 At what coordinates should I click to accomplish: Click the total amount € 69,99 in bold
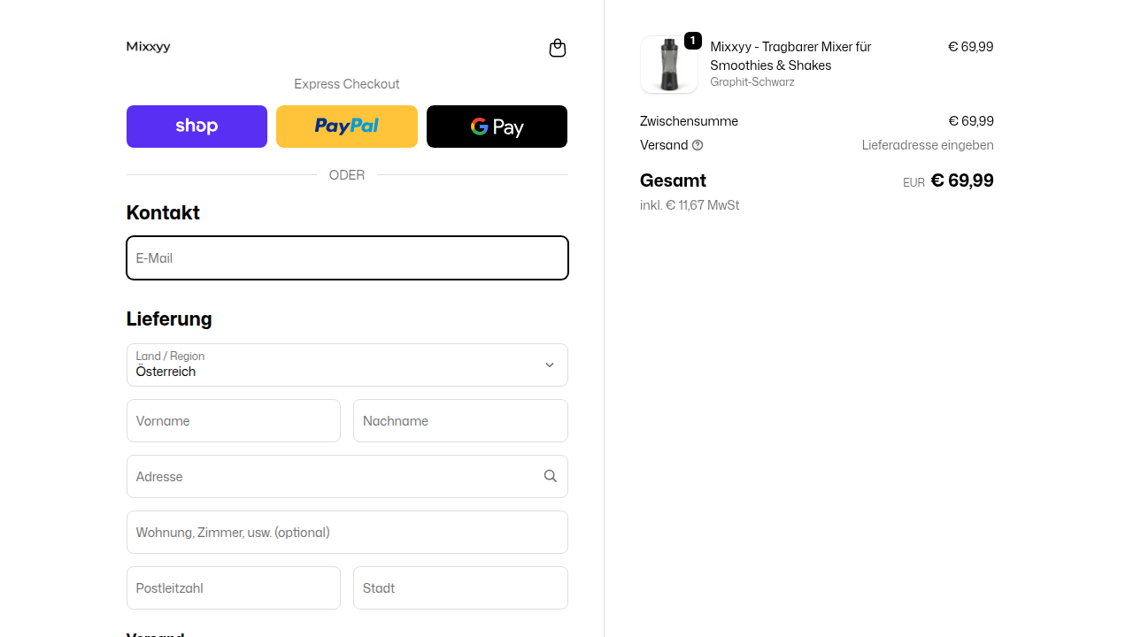pyautogui.click(x=962, y=180)
